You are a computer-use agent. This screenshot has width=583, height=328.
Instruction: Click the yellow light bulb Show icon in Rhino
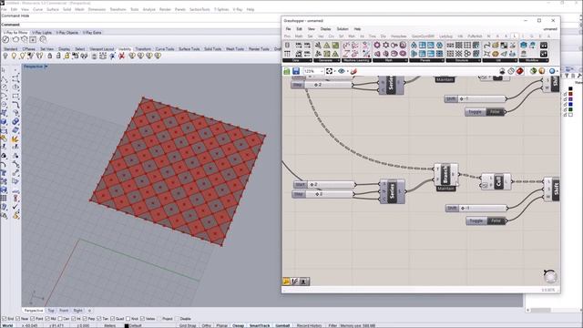(x=14, y=56)
